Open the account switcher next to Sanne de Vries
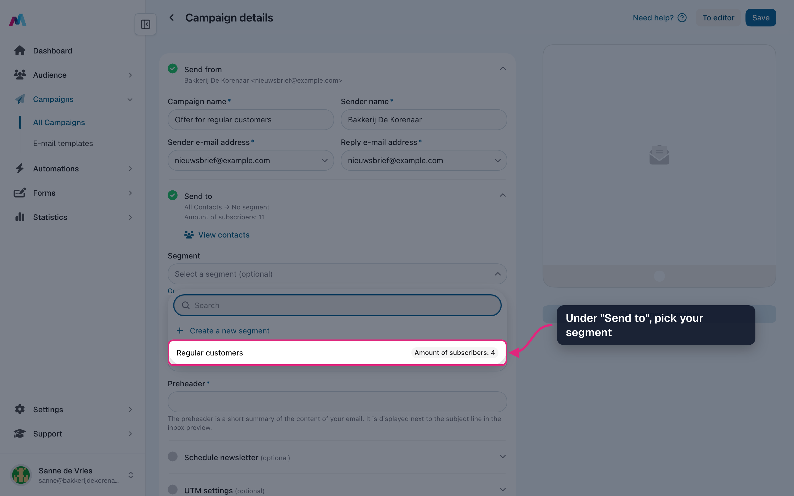The height and width of the screenshot is (496, 794). (x=131, y=475)
